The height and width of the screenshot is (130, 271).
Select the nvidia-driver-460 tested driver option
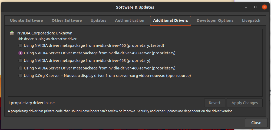21,45
